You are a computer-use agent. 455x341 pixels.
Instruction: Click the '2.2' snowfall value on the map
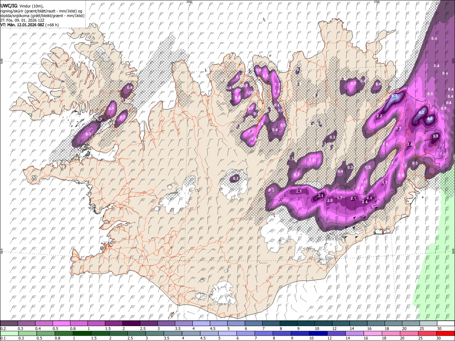click(379, 116)
